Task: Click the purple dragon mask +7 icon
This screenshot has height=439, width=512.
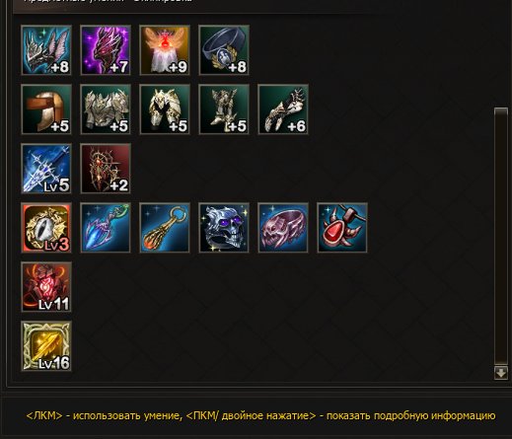Action: (106, 50)
